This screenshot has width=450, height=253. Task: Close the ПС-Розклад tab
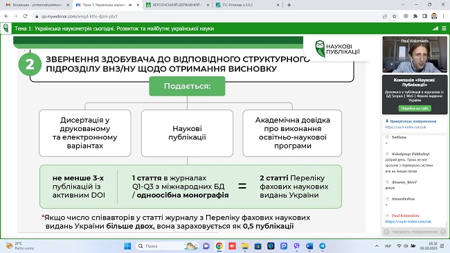(278, 5)
